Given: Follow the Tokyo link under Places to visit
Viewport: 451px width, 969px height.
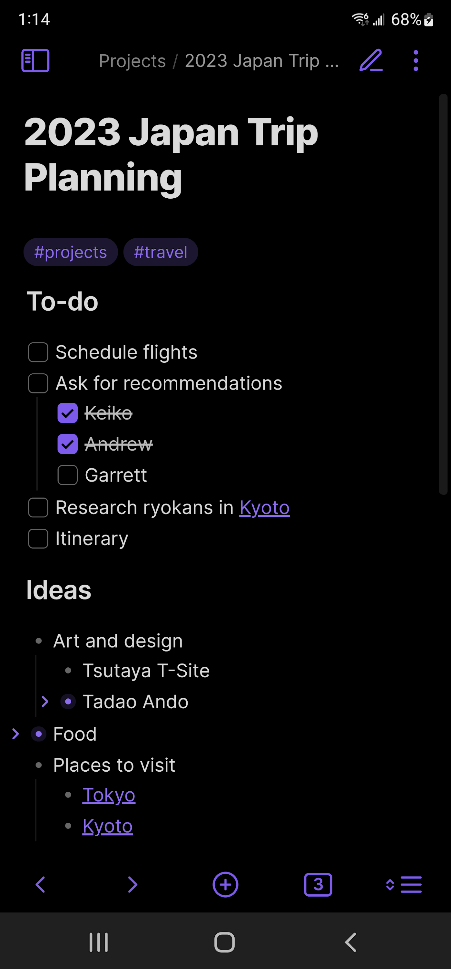Looking at the screenshot, I should [x=109, y=795].
